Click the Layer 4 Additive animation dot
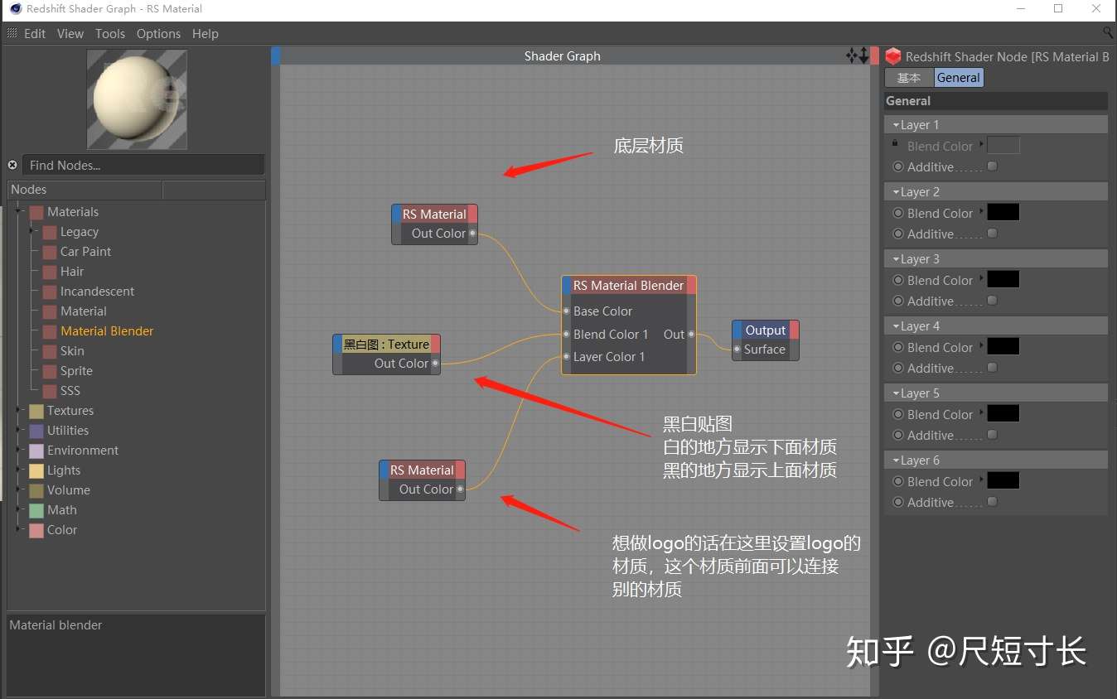Screen dimensions: 1117x699 pos(898,368)
